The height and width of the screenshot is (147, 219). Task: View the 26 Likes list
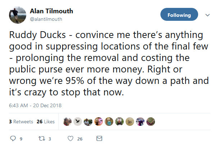click(x=46, y=122)
